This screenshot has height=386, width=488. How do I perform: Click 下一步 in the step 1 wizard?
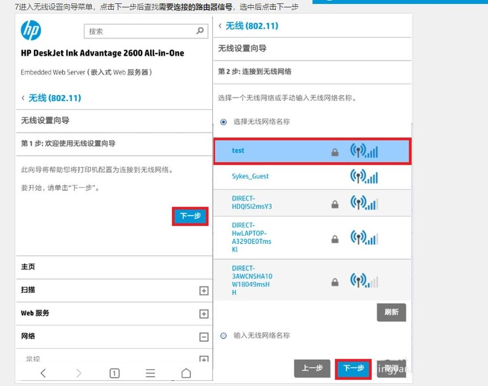click(x=190, y=216)
